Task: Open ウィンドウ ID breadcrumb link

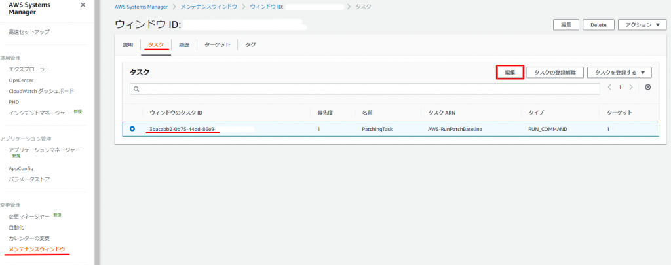Action: coord(267,7)
